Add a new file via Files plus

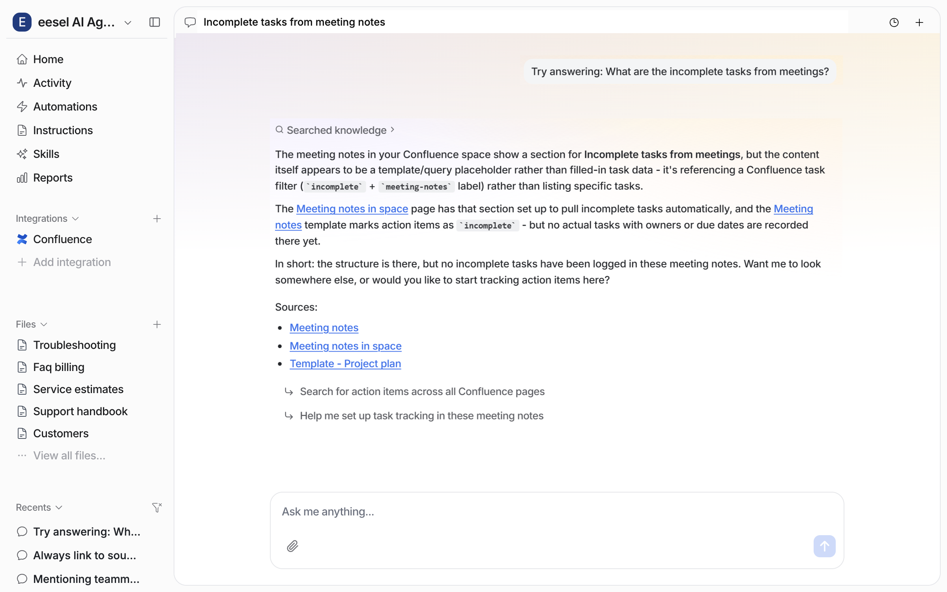point(157,324)
